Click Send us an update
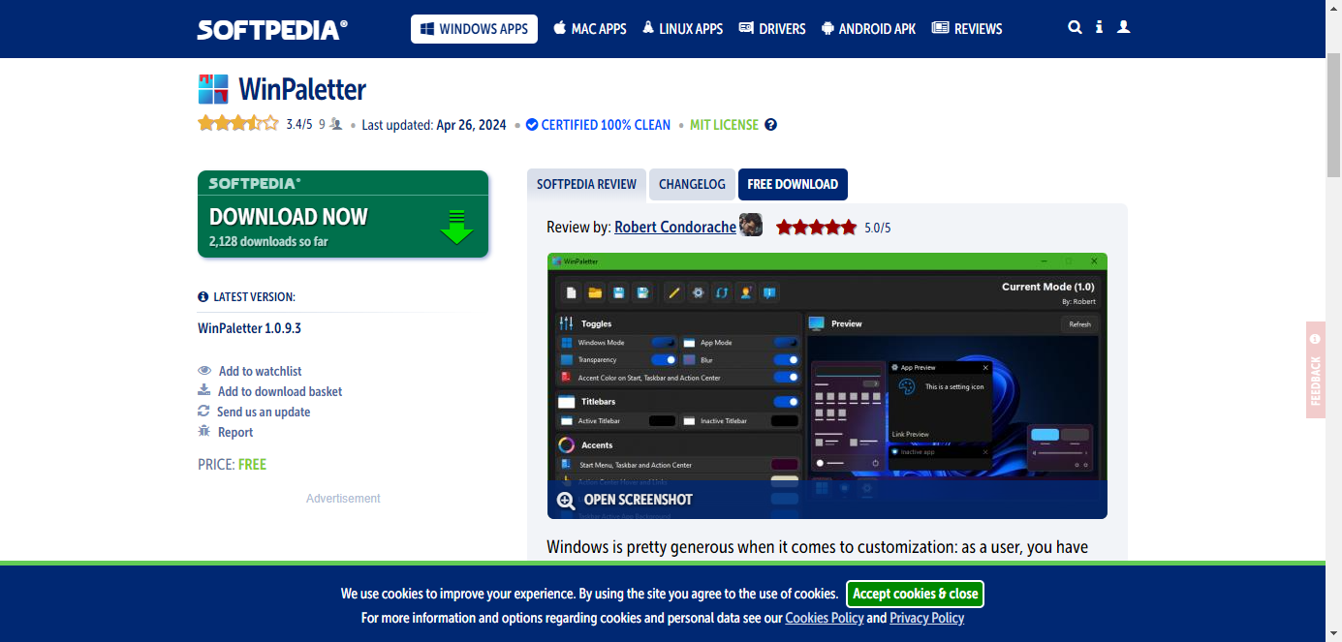 click(263, 412)
